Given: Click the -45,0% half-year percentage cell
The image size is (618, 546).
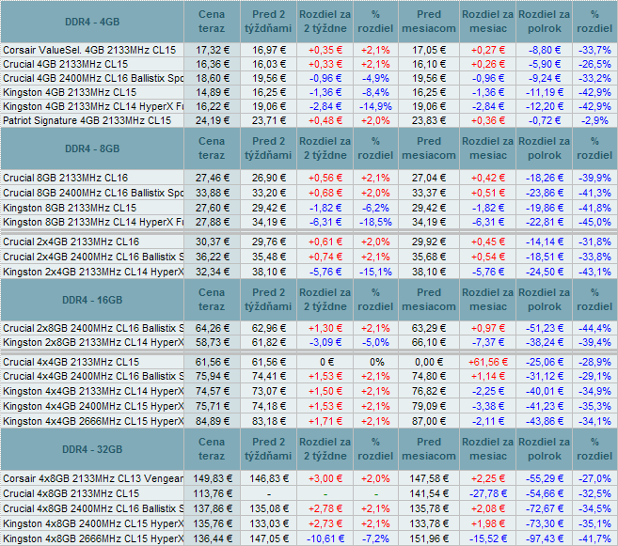Looking at the screenshot, I should [x=594, y=222].
